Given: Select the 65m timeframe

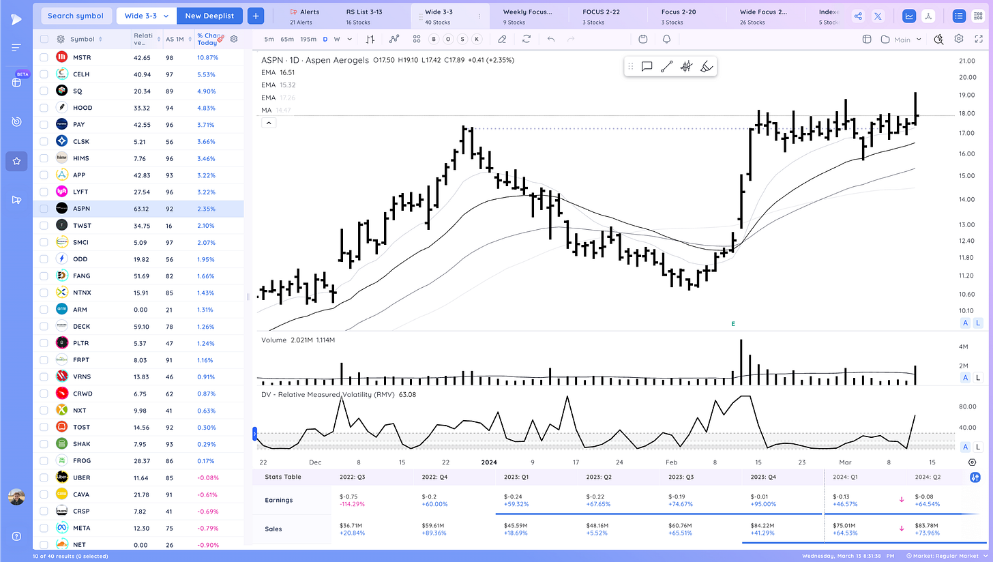Looking at the screenshot, I should (x=287, y=39).
